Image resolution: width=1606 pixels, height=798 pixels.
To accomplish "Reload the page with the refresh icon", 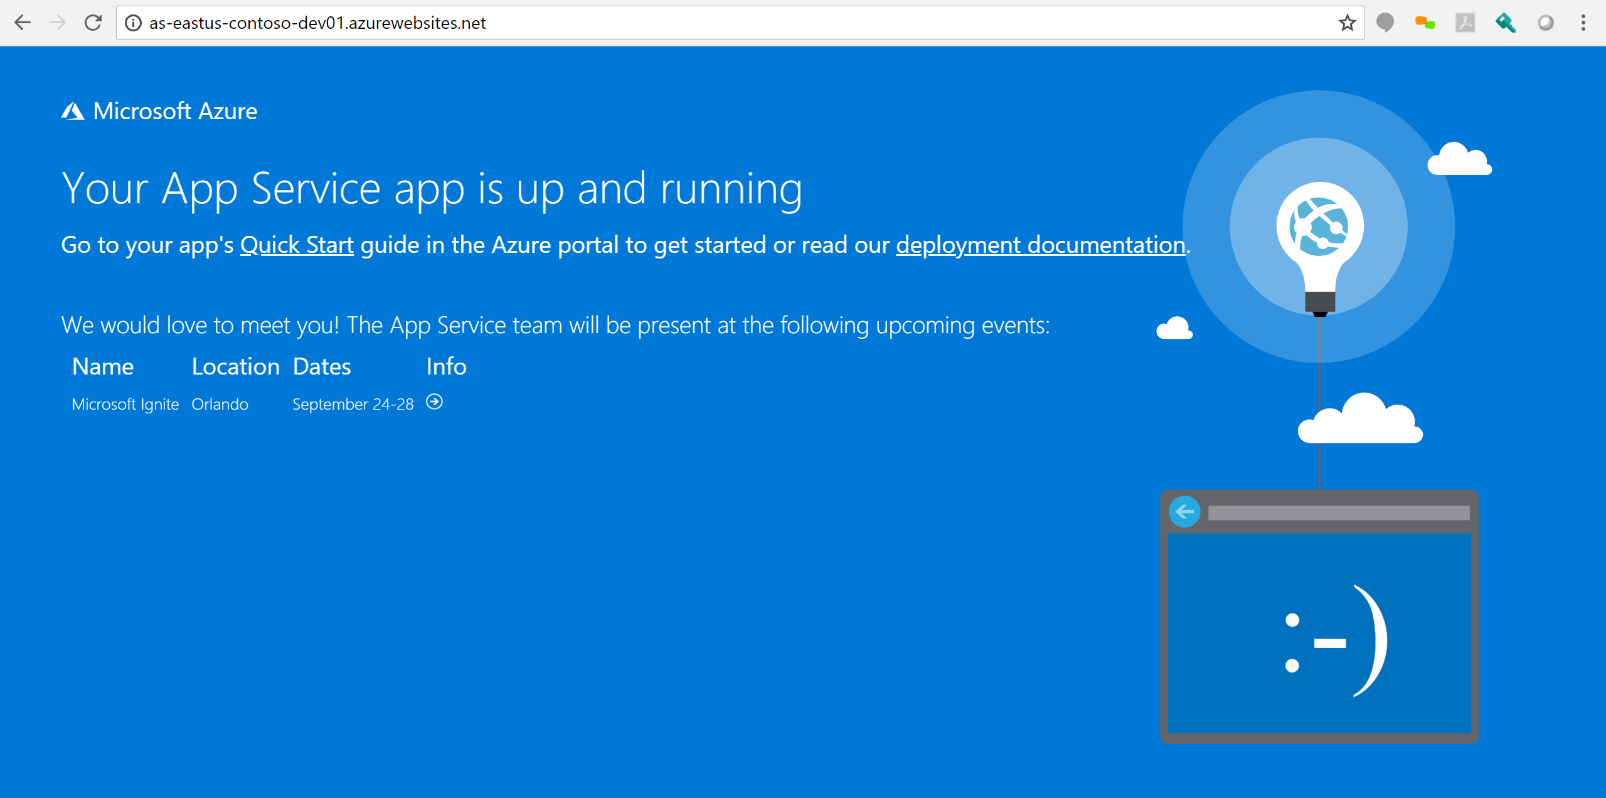I will 93,23.
